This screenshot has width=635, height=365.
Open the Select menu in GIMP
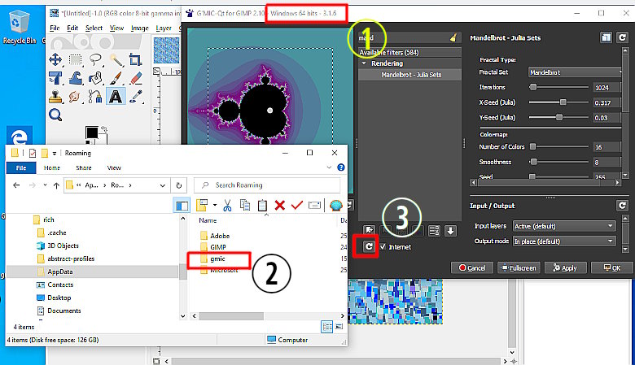(x=94, y=28)
